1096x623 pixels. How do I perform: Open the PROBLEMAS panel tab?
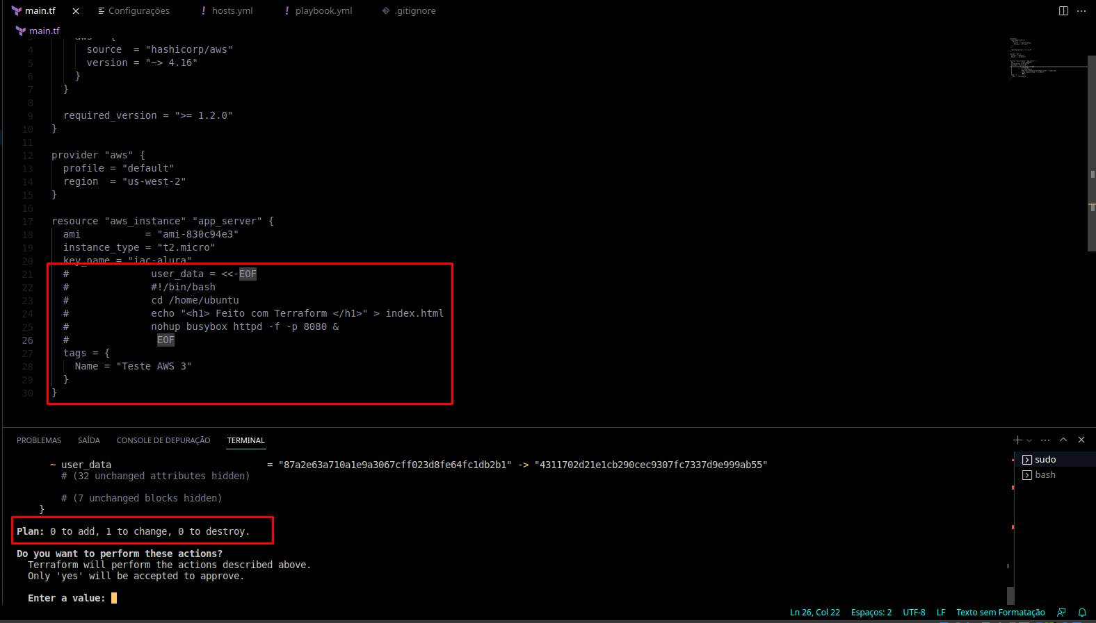click(x=39, y=440)
